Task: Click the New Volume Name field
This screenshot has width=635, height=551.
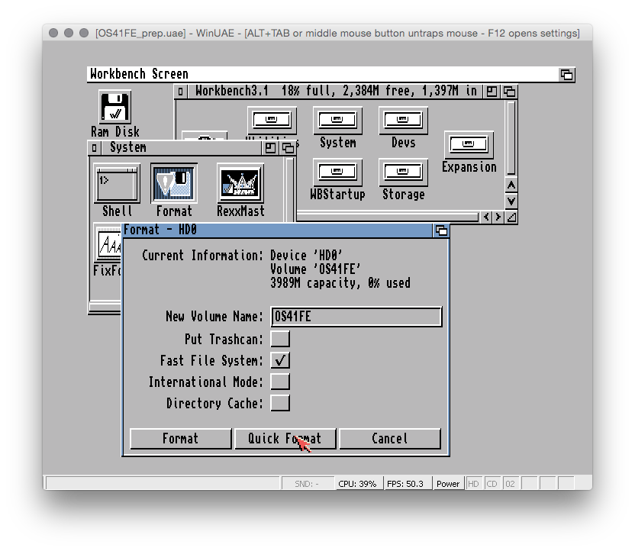Action: (356, 316)
